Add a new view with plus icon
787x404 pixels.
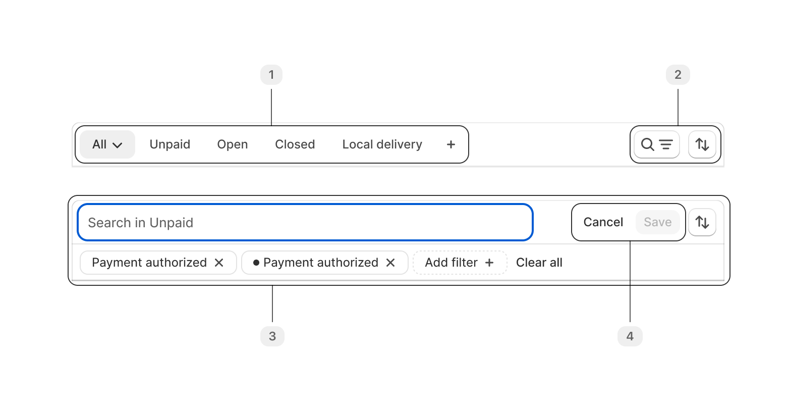pyautogui.click(x=451, y=144)
